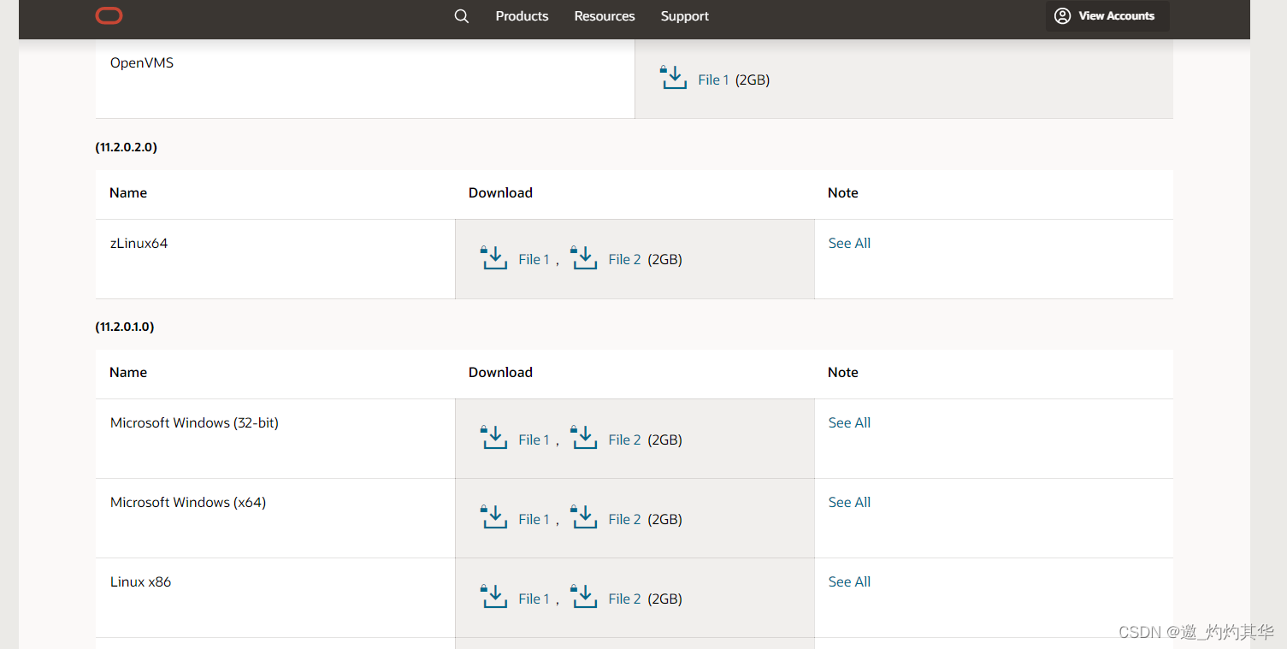Click zLinux64 File 2 download icon
Screen dimensions: 1287x649
584,257
